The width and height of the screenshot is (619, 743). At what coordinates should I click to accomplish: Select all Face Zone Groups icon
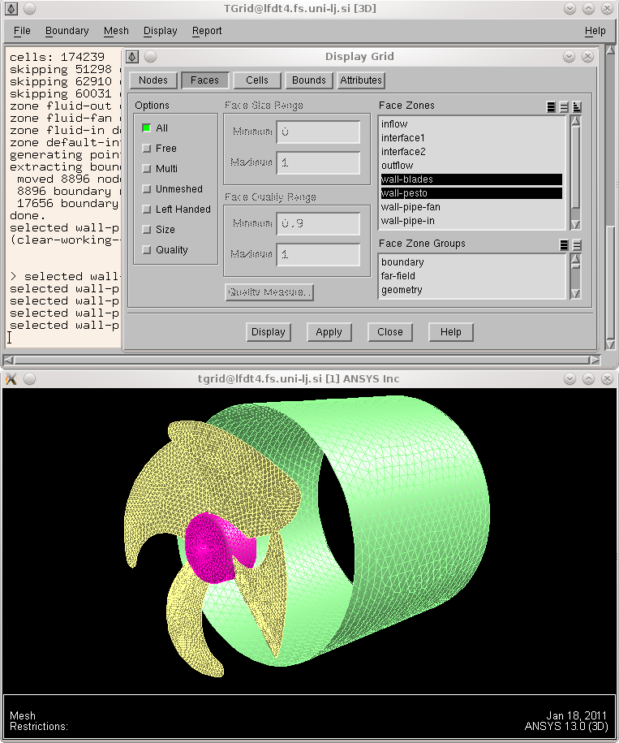(564, 244)
